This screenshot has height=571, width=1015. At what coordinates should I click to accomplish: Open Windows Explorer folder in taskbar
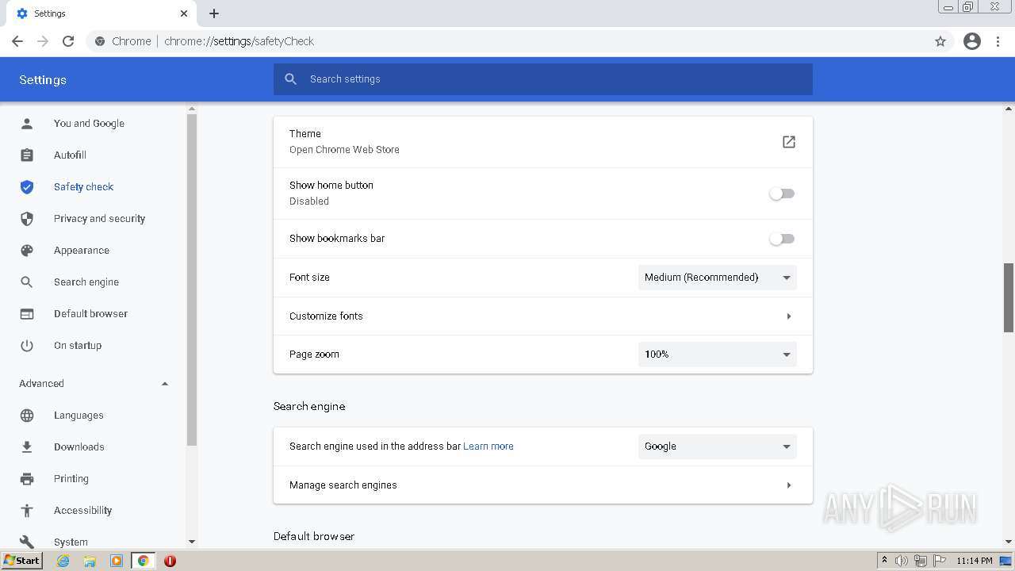[90, 561]
